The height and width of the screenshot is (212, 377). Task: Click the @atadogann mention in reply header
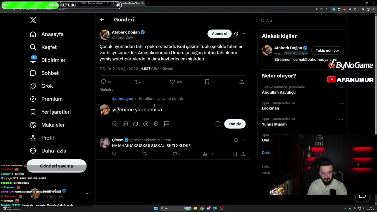[123, 99]
